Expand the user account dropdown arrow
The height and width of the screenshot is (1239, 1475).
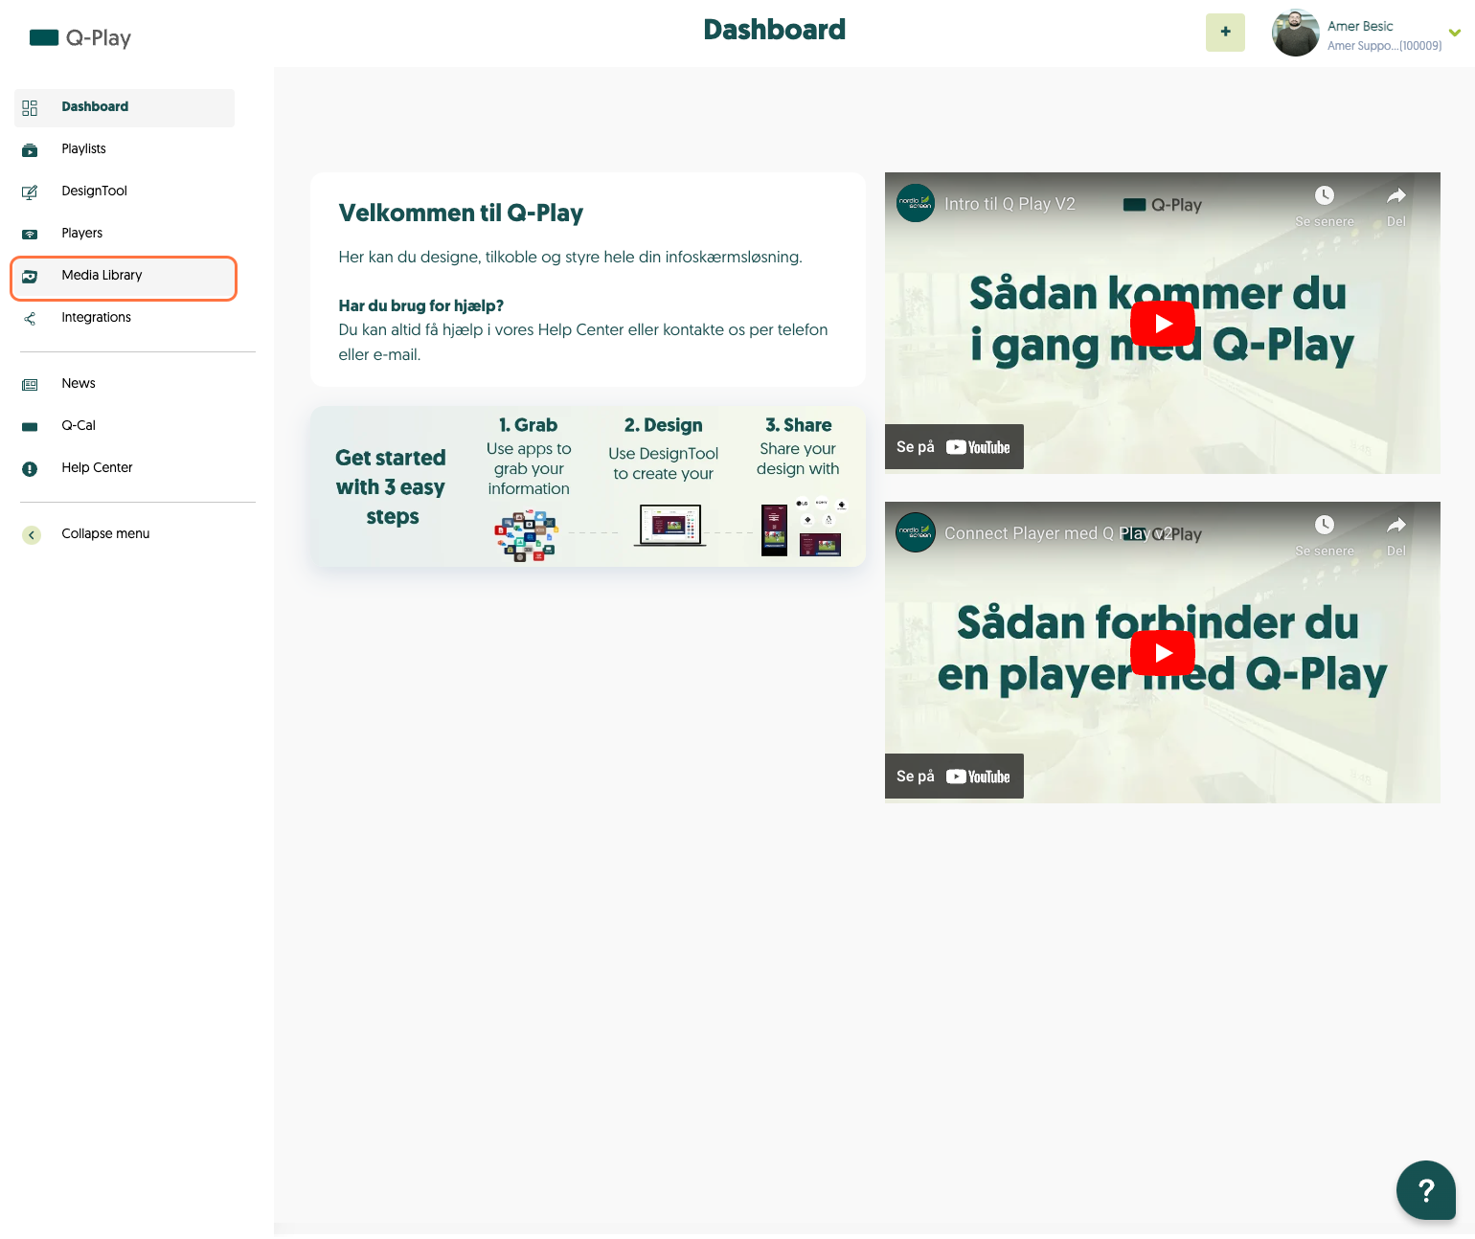click(1455, 33)
